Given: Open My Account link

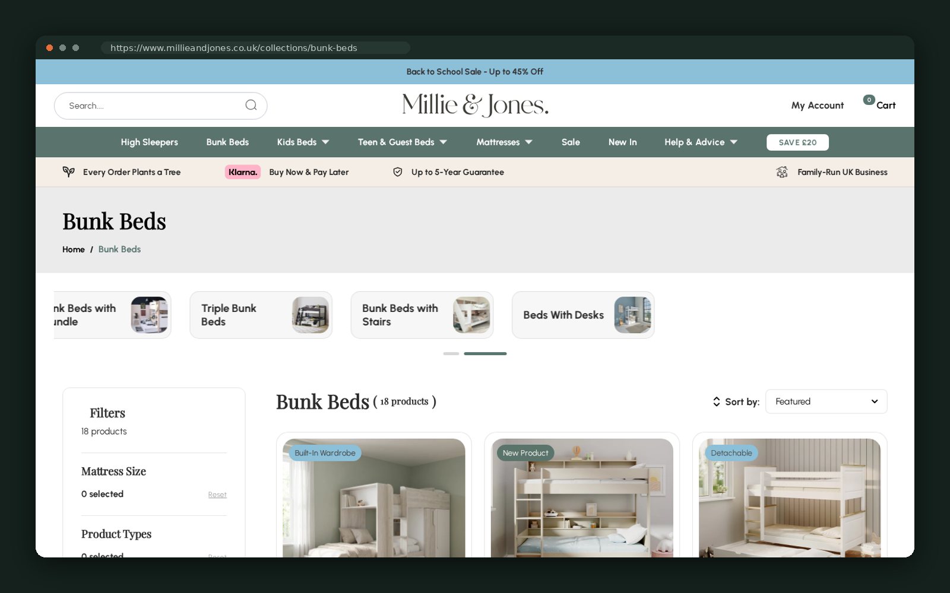Looking at the screenshot, I should pos(817,106).
